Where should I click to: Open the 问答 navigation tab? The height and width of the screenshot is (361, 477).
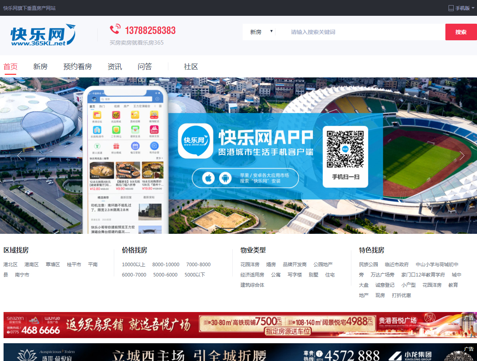[x=145, y=67]
